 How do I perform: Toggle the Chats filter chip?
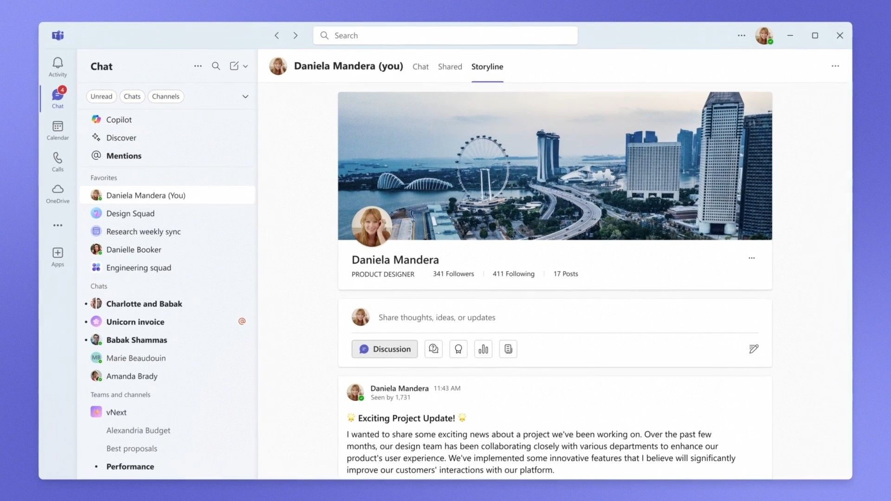pyautogui.click(x=132, y=96)
